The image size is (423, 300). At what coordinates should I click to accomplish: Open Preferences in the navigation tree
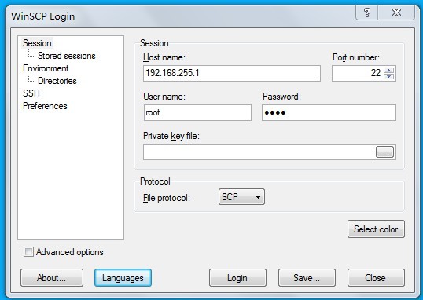[45, 106]
